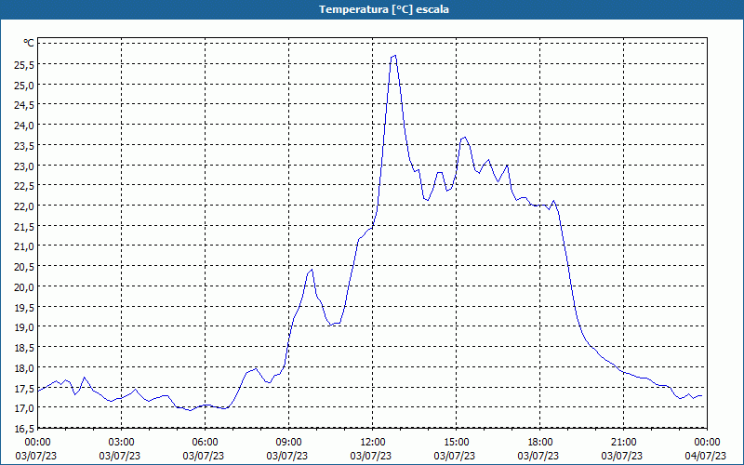Click the °C unit label on the axis
Screen dimensions: 744x465
[29, 43]
